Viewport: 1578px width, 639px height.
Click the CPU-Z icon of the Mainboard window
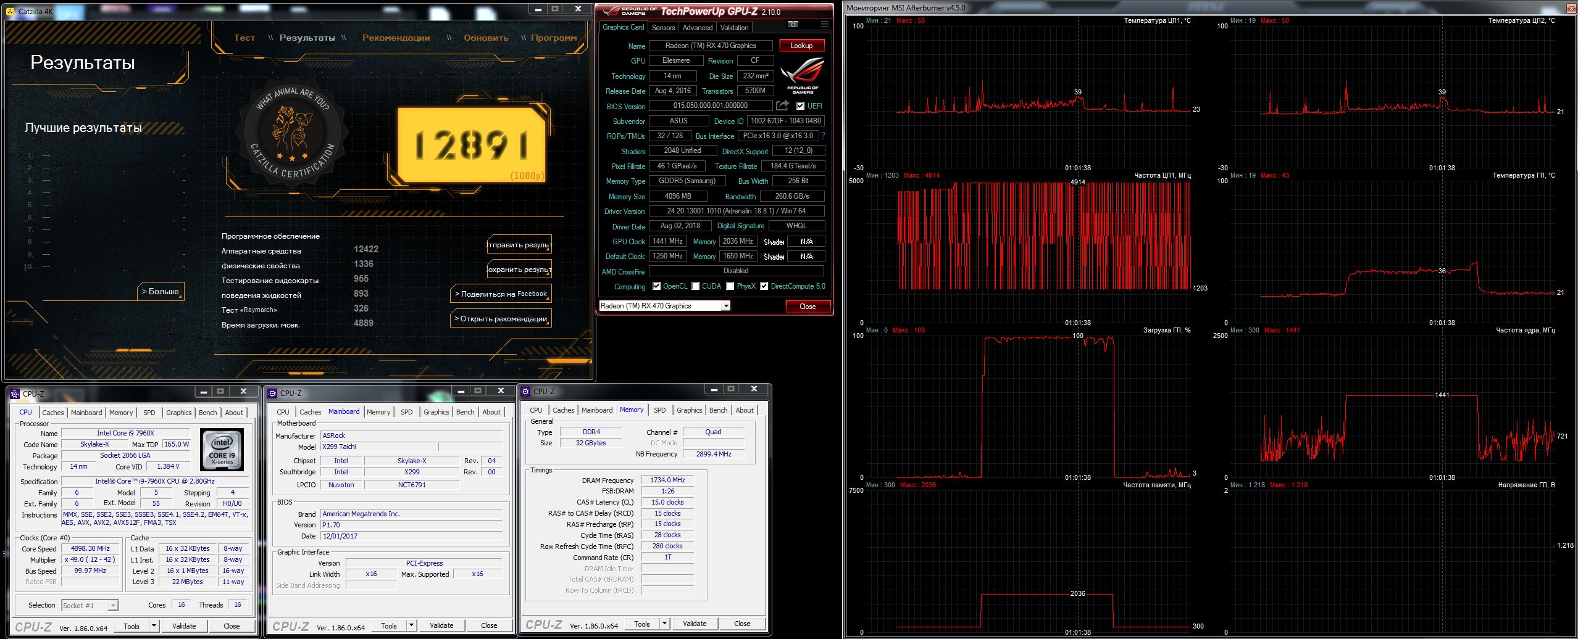click(272, 392)
